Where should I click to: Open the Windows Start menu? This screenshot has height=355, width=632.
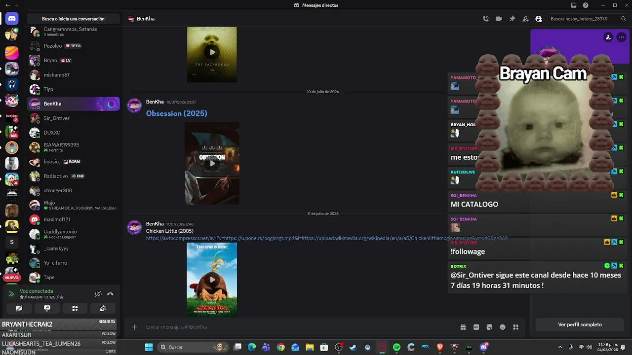click(x=149, y=347)
